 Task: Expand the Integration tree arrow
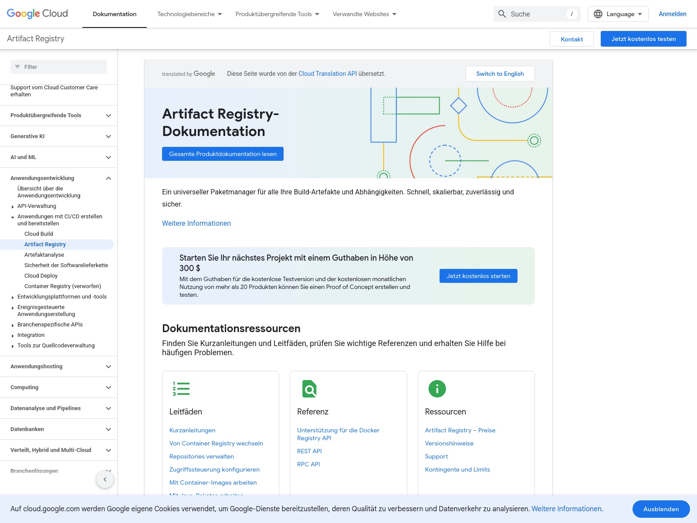click(x=13, y=336)
